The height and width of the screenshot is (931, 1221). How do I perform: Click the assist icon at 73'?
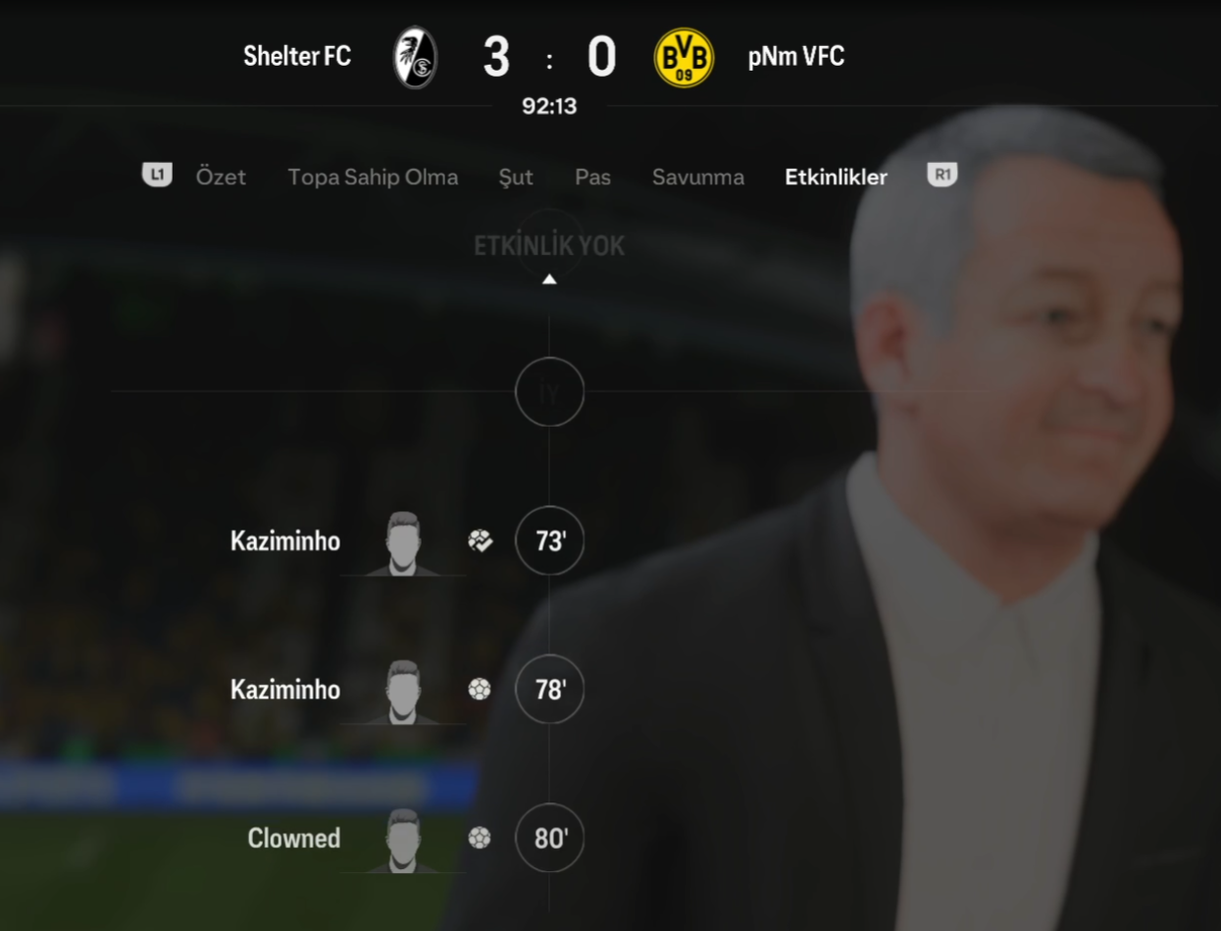(480, 541)
